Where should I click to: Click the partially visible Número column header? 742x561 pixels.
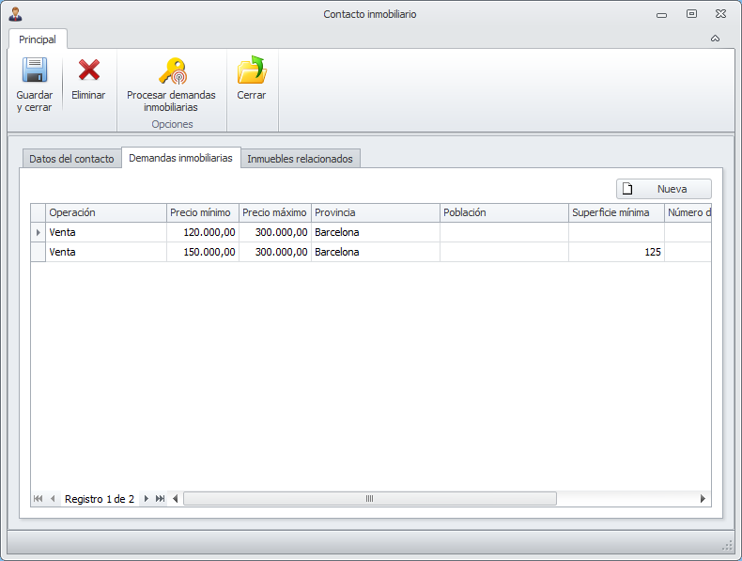(x=688, y=212)
